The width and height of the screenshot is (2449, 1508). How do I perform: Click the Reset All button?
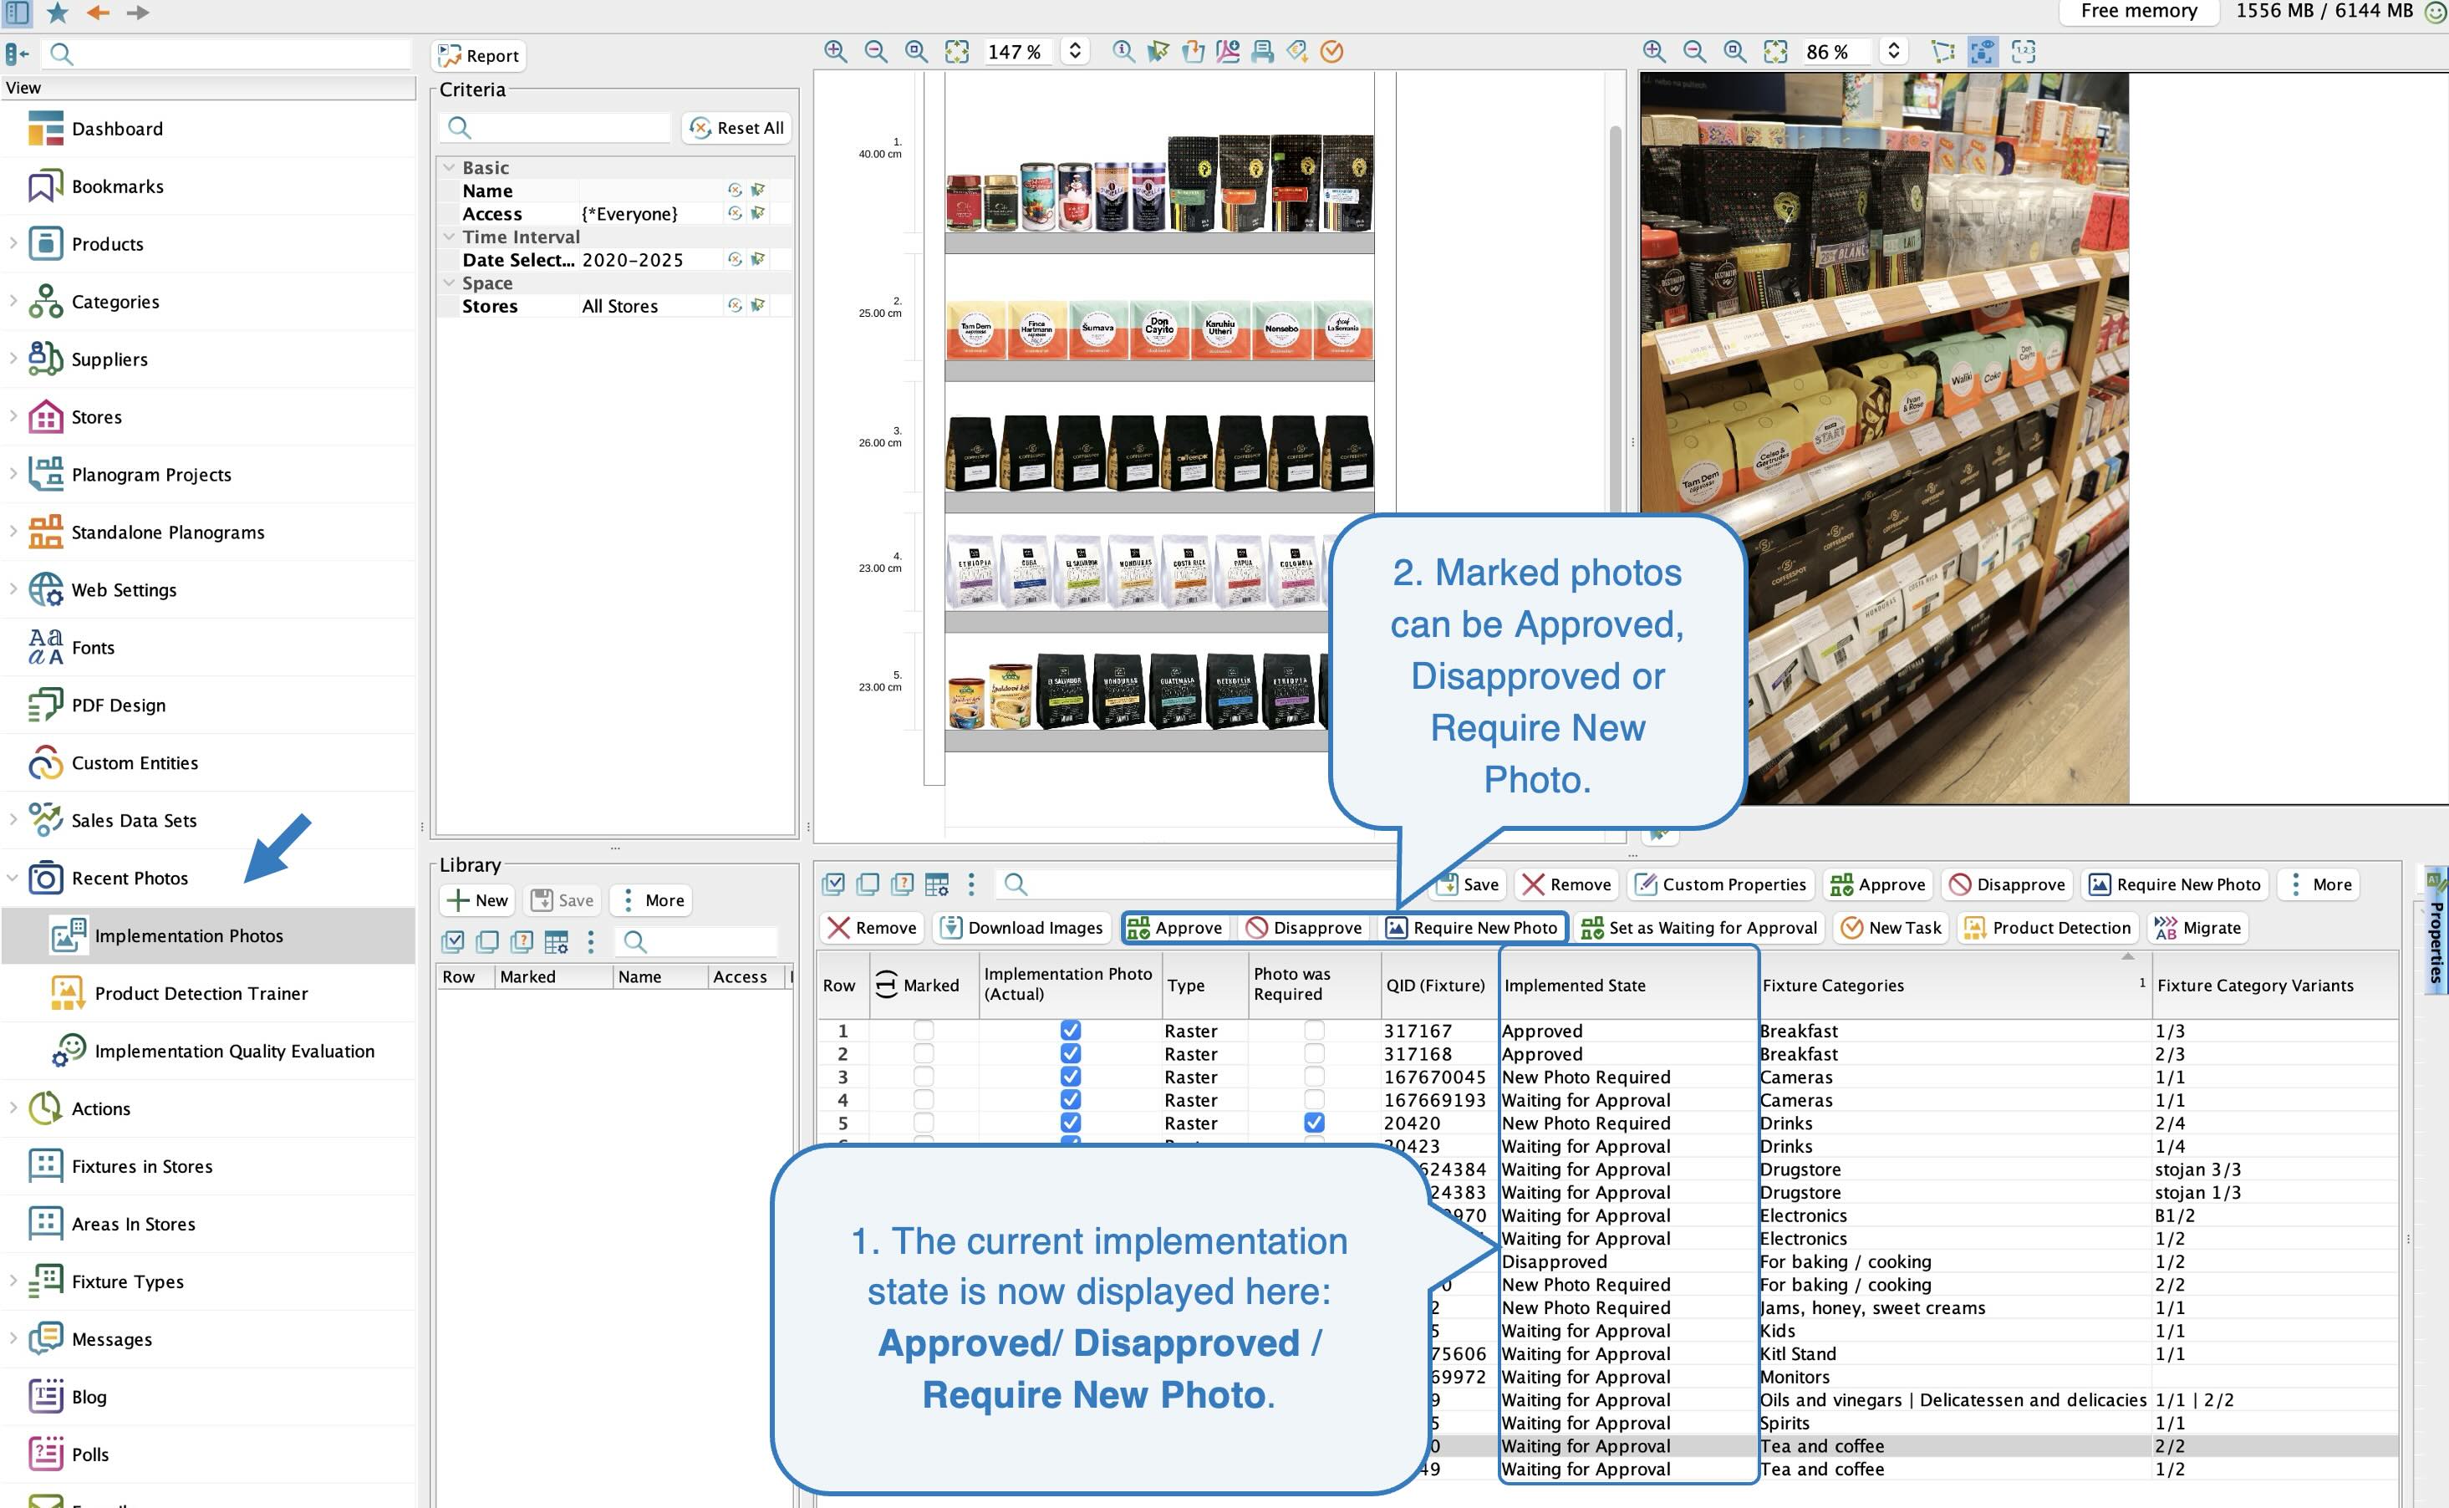(x=738, y=128)
